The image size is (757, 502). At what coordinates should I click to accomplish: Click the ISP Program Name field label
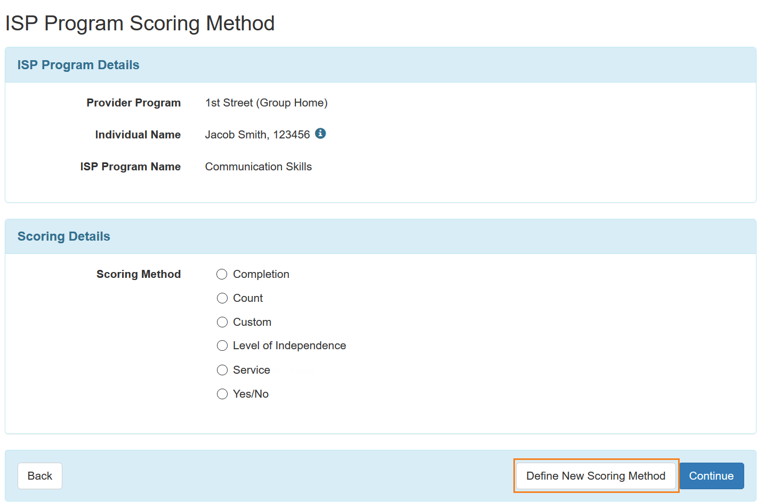130,167
